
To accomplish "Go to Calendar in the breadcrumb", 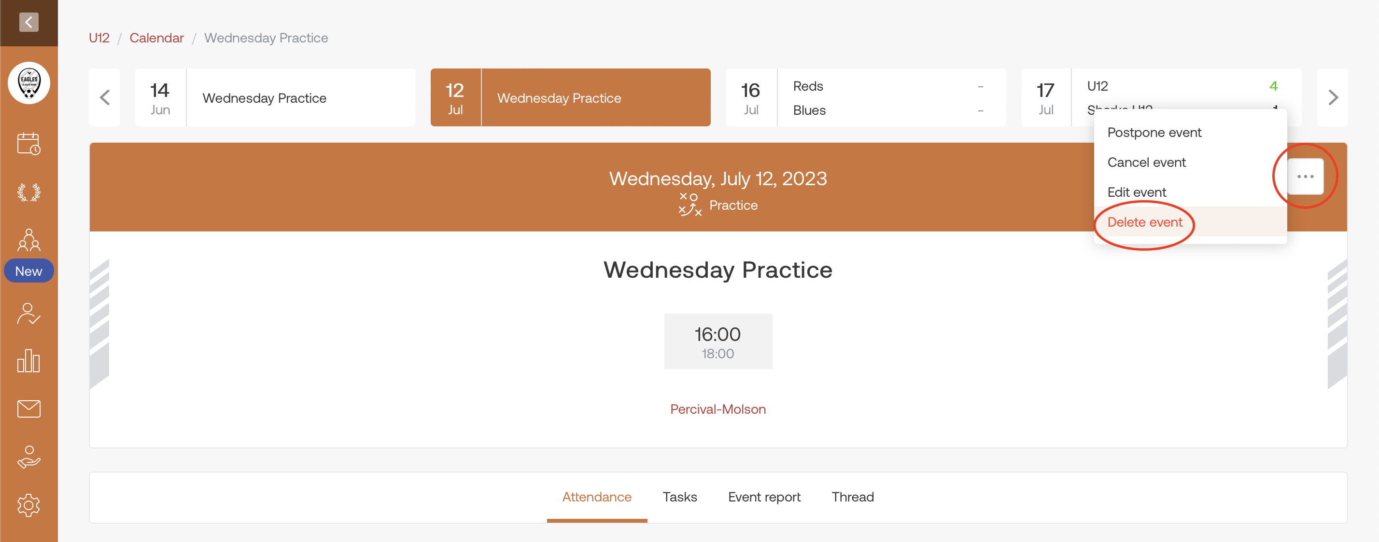I will 156,38.
